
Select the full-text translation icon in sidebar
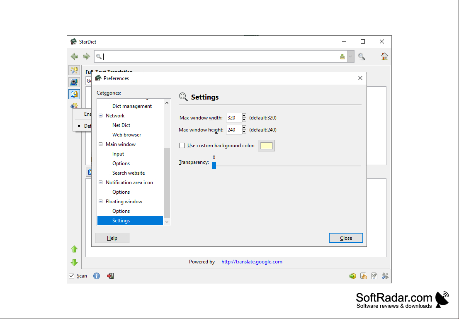[74, 94]
